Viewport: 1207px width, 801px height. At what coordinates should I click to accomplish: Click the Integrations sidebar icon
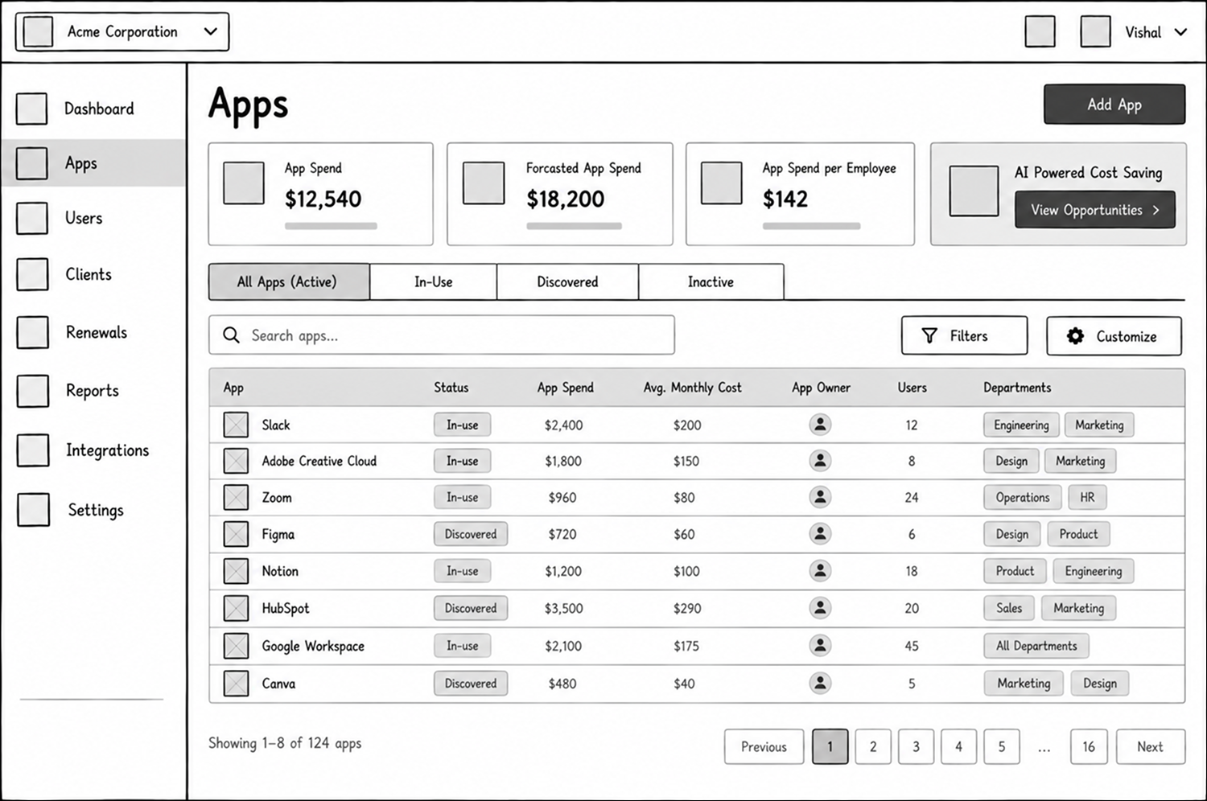[x=33, y=450]
